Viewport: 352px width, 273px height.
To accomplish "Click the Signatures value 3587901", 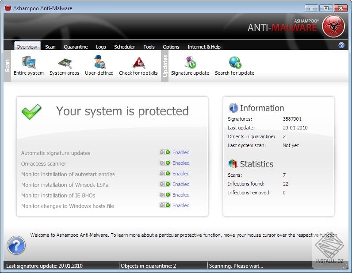I will click(x=292, y=119).
